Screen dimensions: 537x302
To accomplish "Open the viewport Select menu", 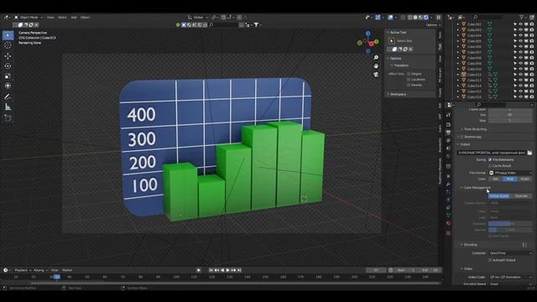I will 62,17.
